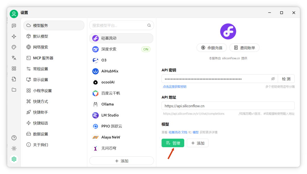
Task: Close the settings window
Action: 294,13
